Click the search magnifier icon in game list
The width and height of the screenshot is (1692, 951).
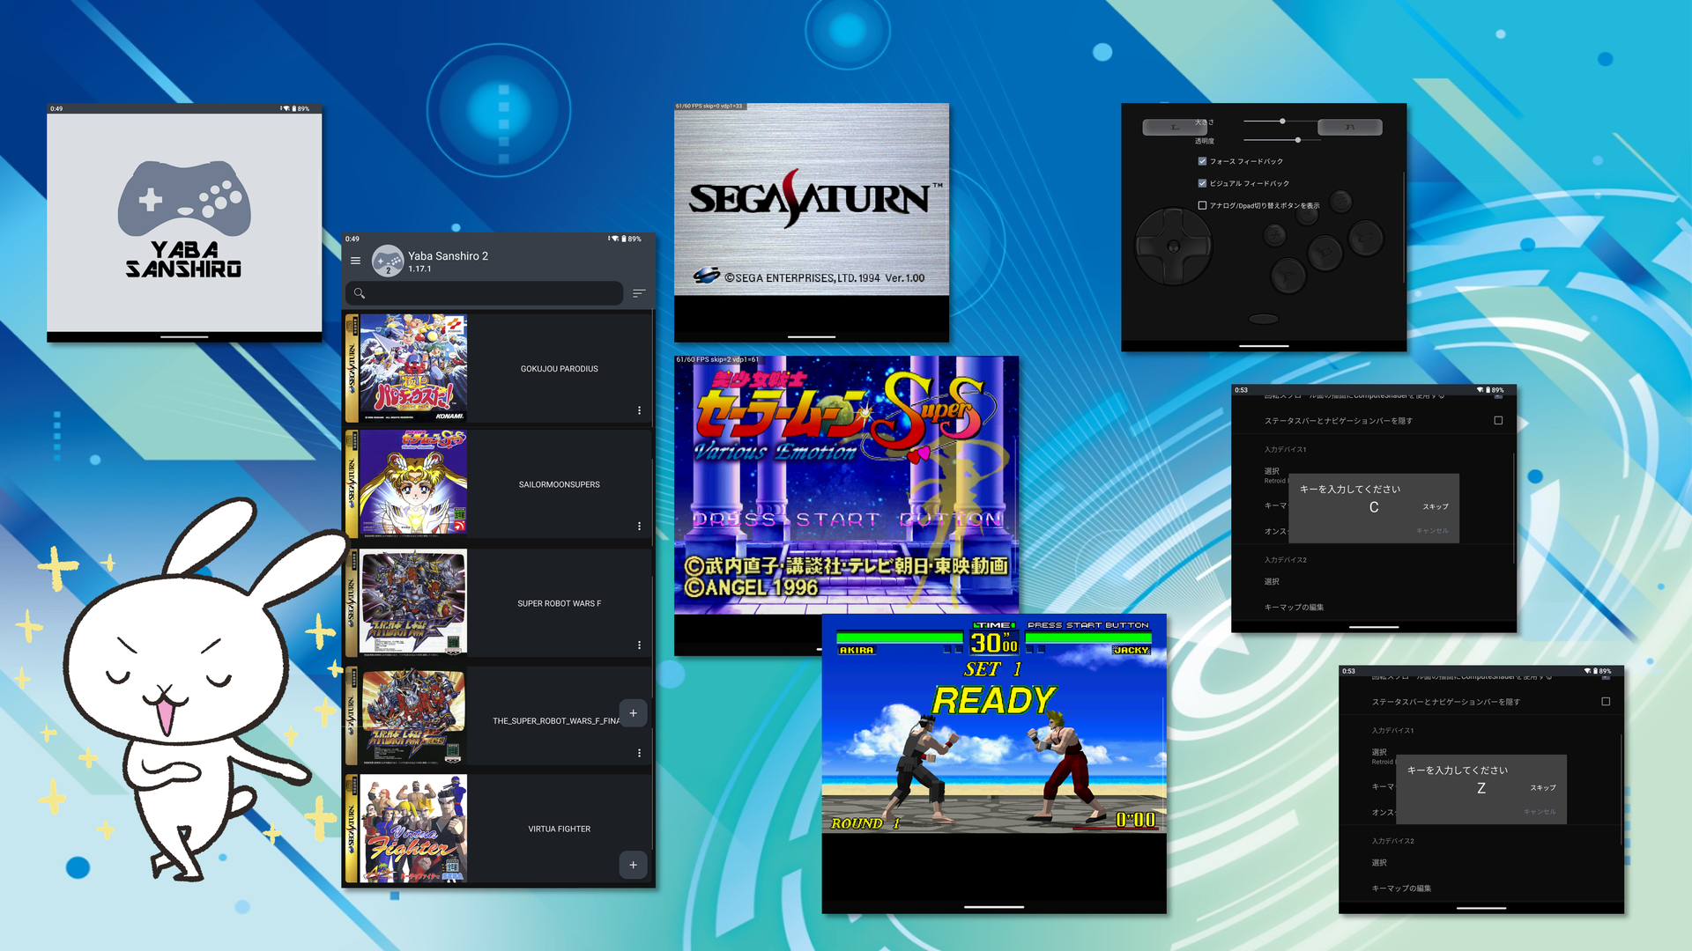coord(359,293)
